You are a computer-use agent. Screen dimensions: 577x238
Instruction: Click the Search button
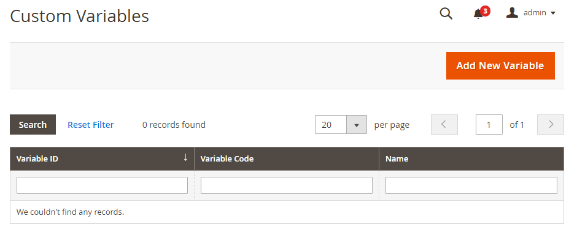(x=33, y=125)
